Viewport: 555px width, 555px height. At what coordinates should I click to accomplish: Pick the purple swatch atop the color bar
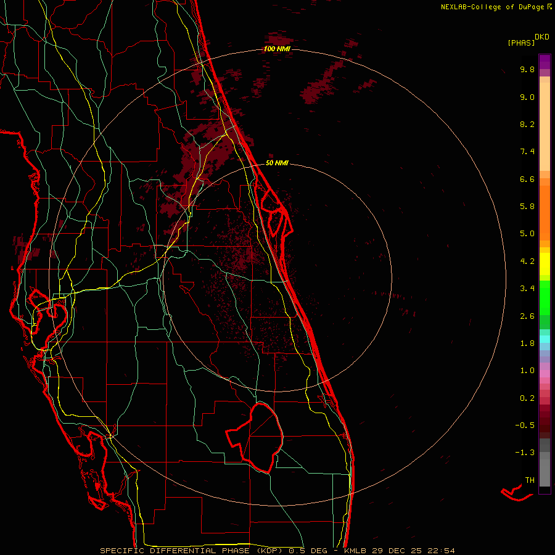[545, 62]
